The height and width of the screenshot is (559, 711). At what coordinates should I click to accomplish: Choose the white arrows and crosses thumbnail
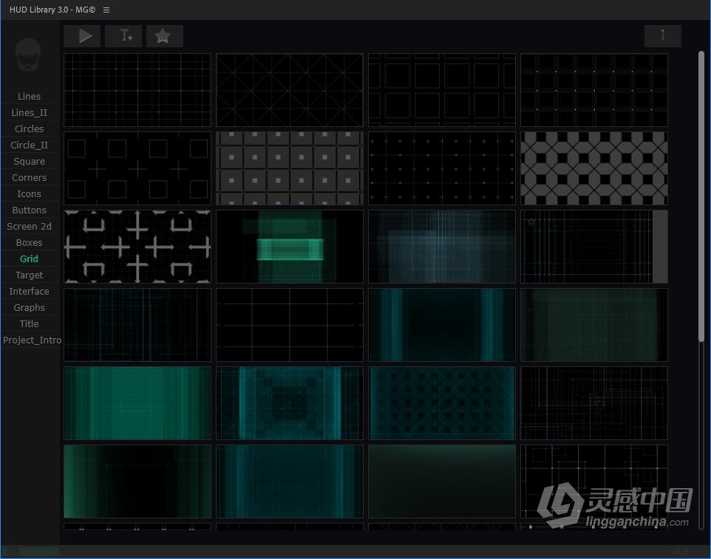click(137, 247)
